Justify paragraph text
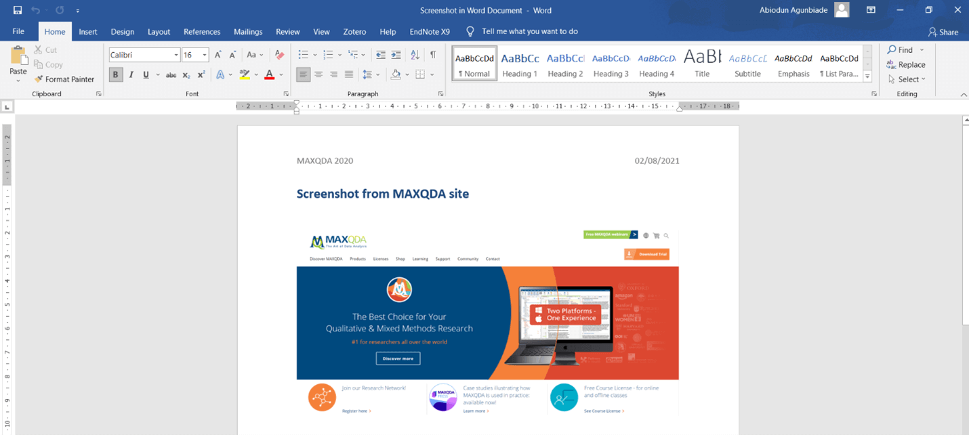Screen dimensions: 969x435 click(x=348, y=75)
